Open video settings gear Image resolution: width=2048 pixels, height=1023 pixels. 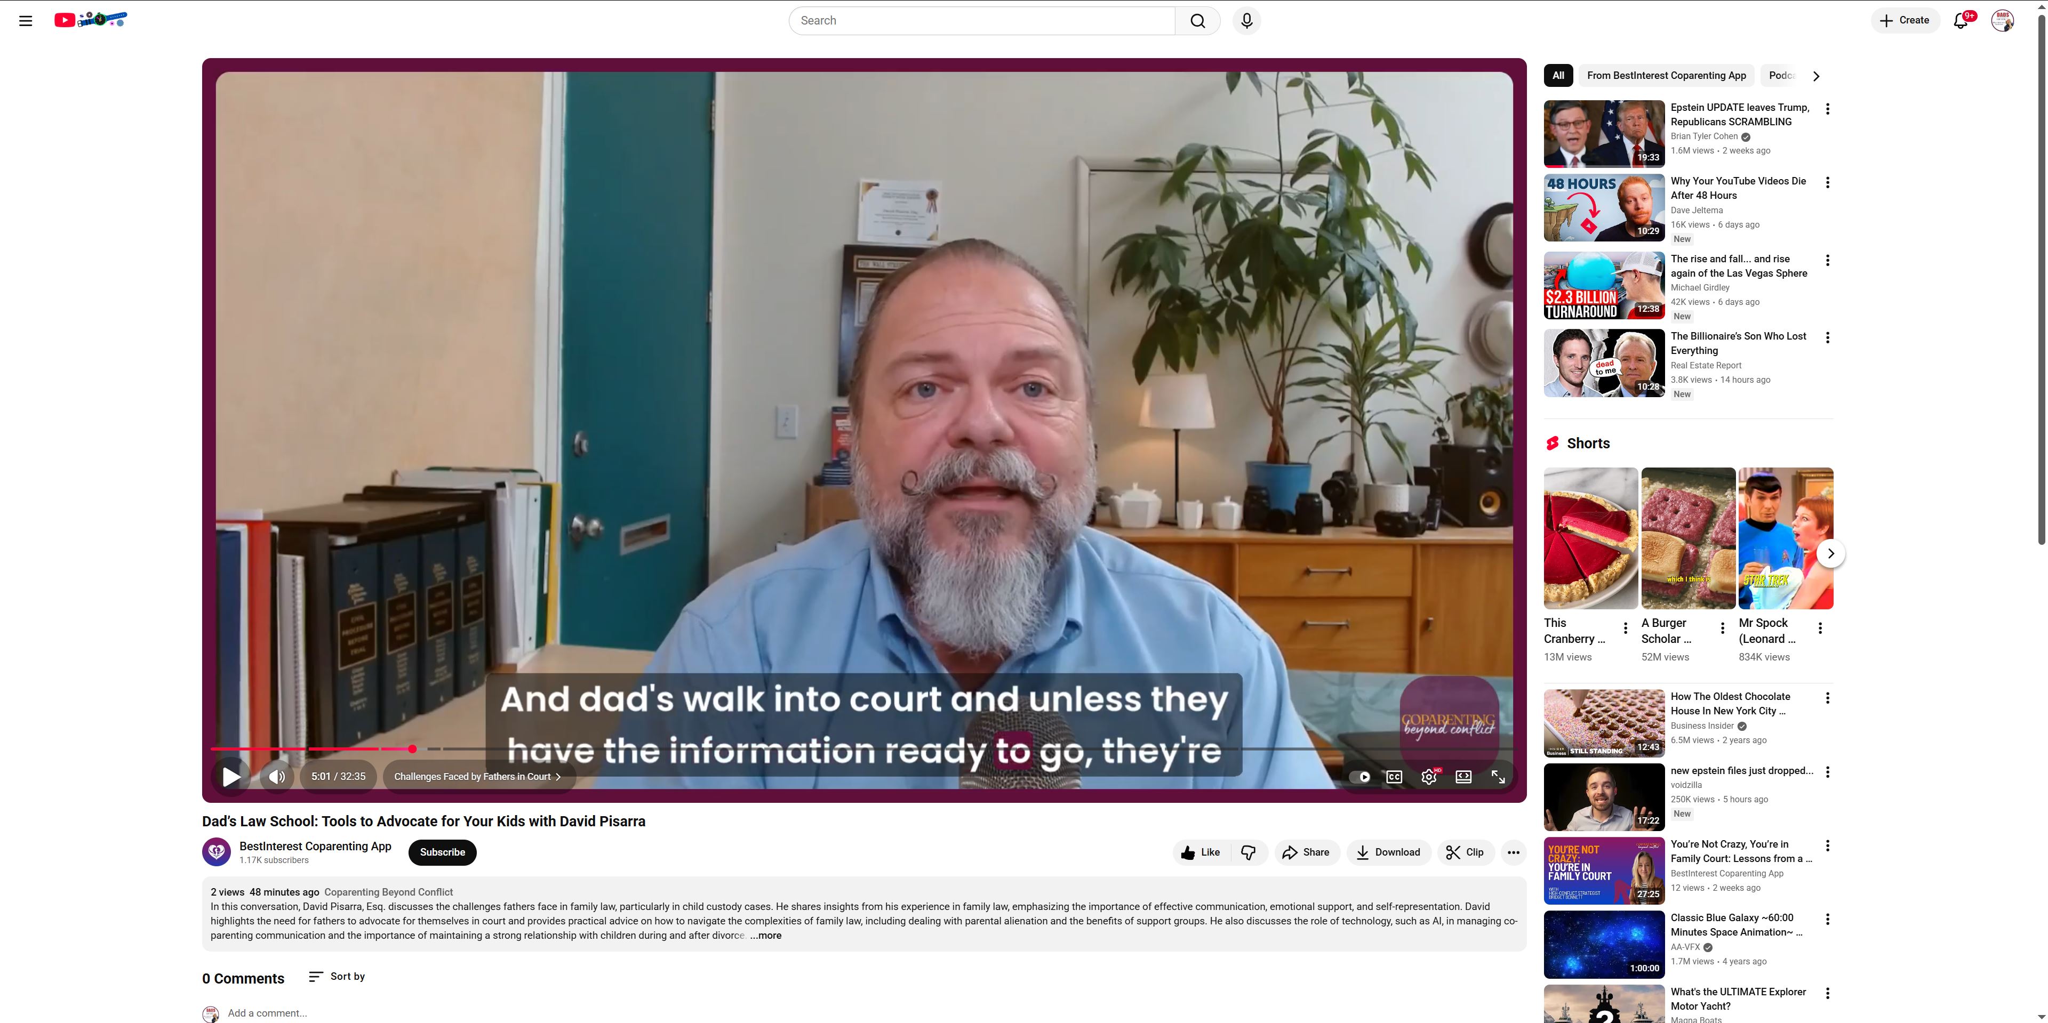(1429, 777)
